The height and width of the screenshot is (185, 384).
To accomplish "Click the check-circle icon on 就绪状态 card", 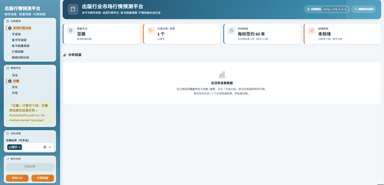I will click(312, 31).
